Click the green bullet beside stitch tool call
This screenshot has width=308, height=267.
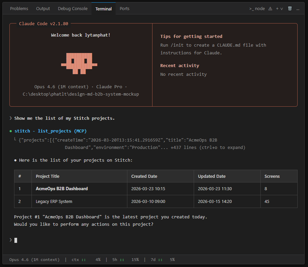11,131
